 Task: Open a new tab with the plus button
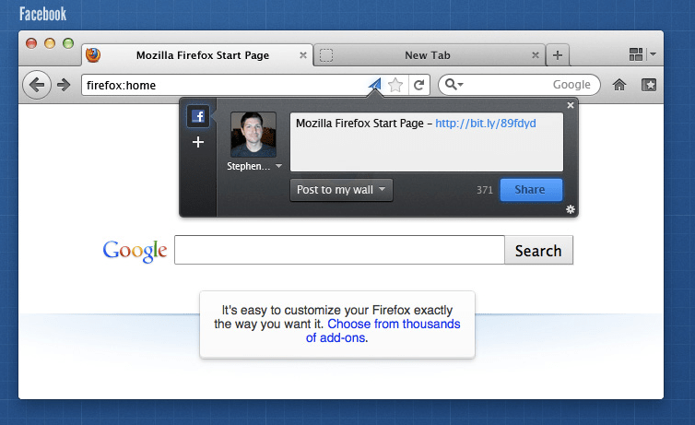point(558,55)
